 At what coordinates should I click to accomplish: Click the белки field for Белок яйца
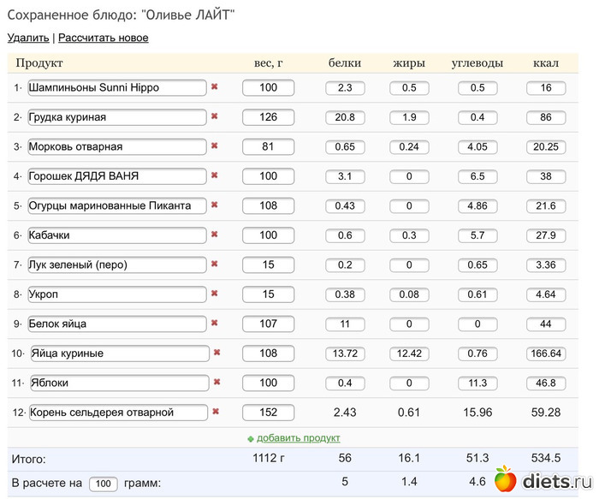pyautogui.click(x=345, y=324)
